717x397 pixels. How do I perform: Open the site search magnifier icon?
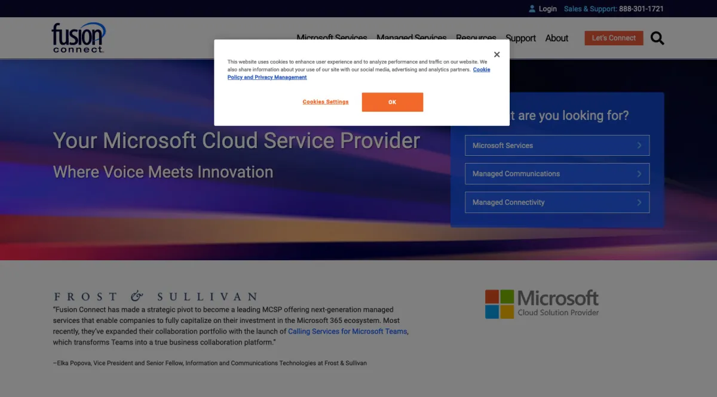pos(657,38)
